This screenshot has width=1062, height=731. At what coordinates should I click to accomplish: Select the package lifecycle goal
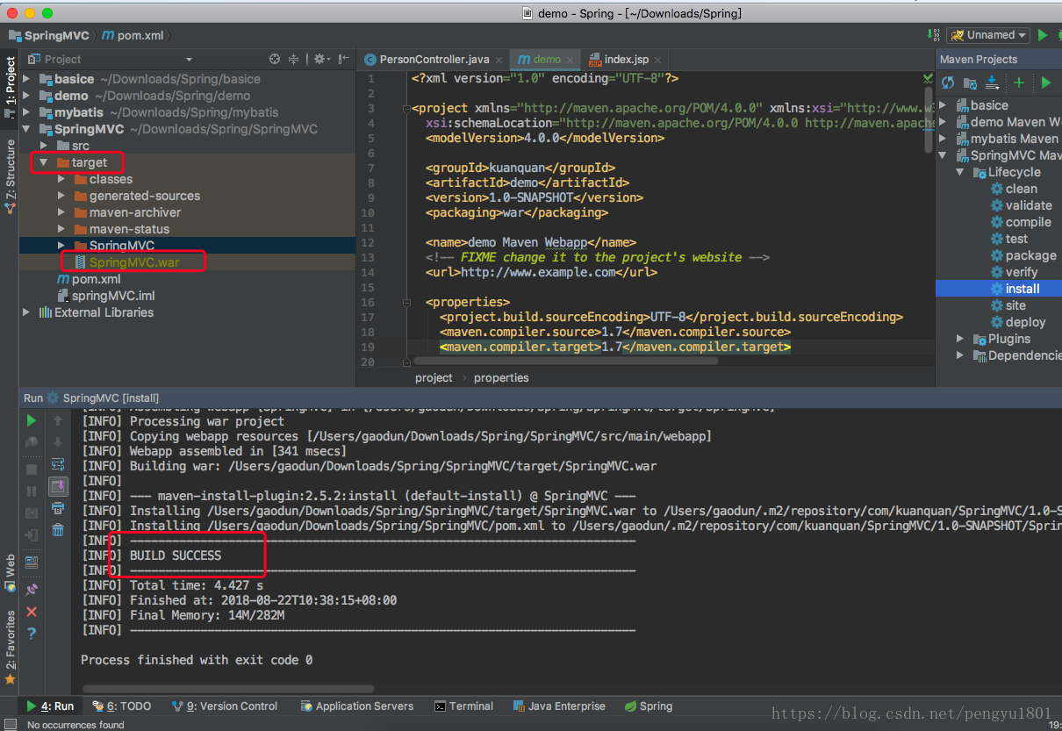[1030, 255]
